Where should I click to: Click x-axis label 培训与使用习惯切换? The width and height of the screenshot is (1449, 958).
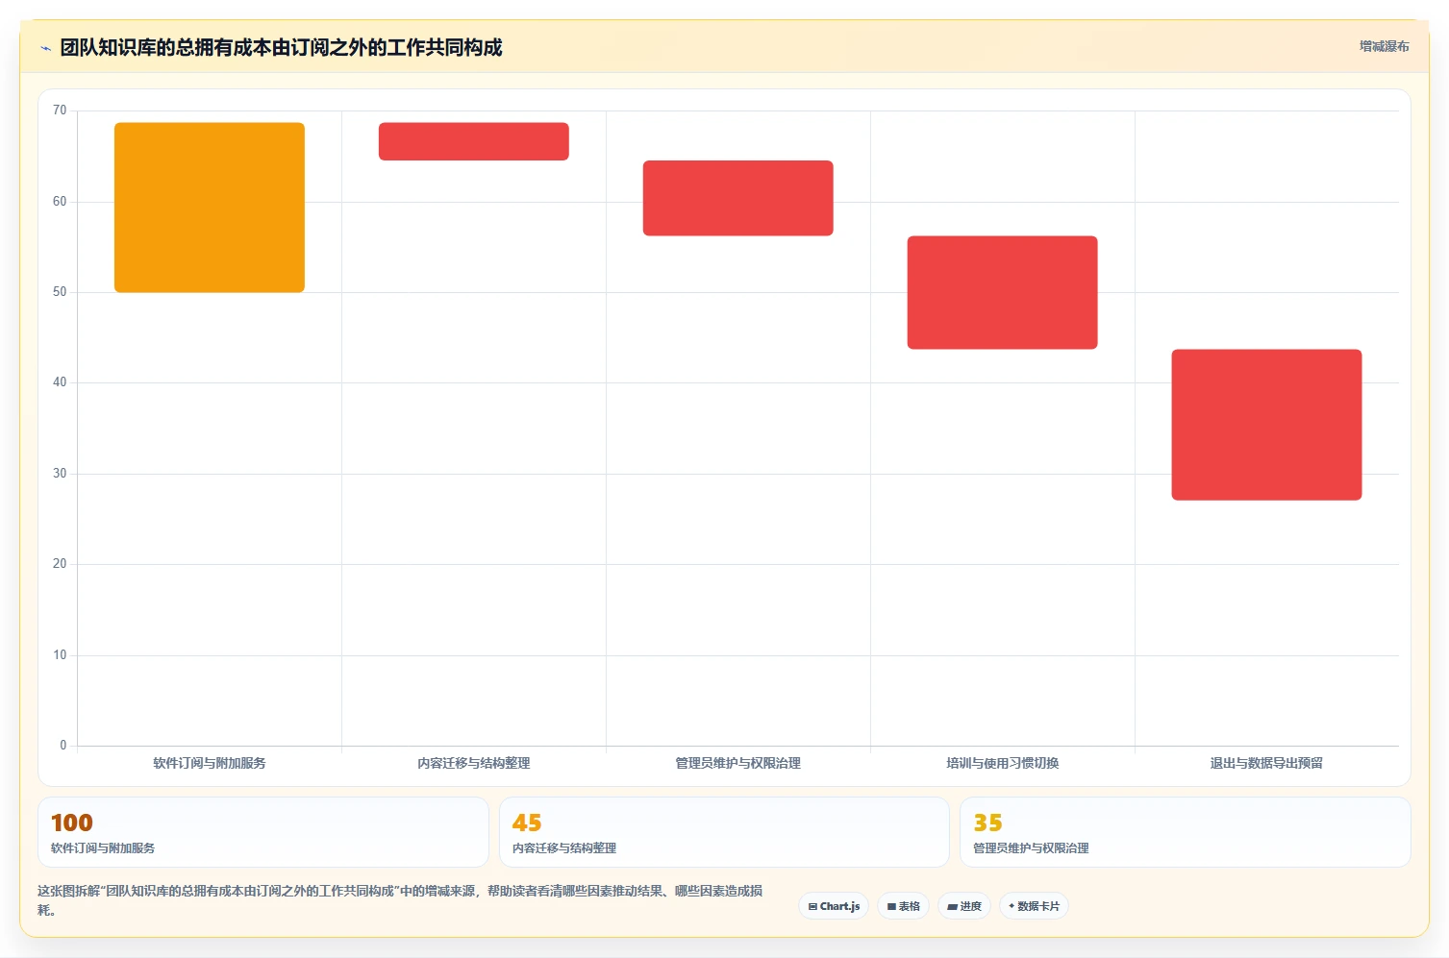click(x=1003, y=763)
